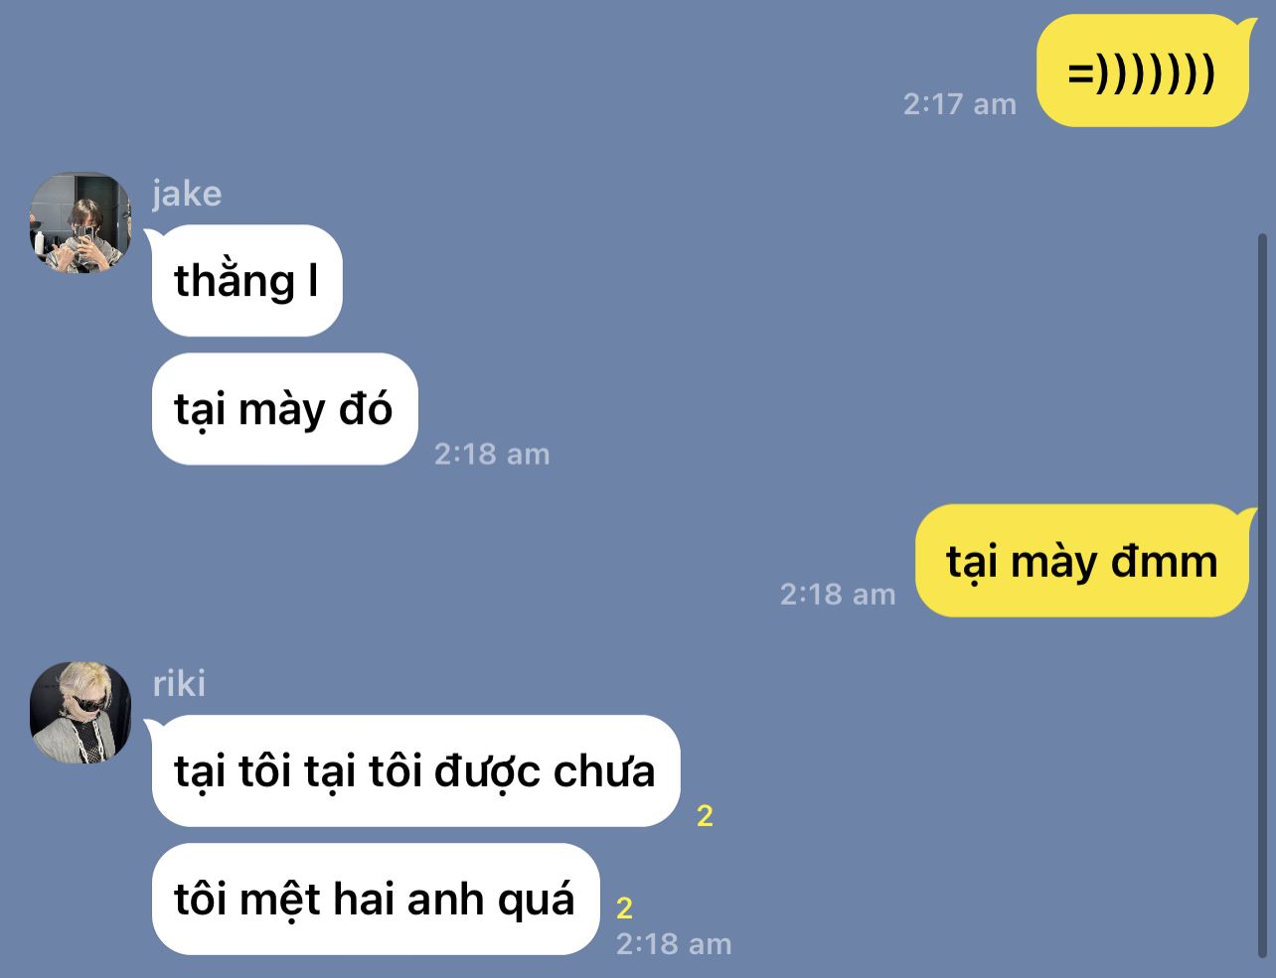The height and width of the screenshot is (978, 1276).
Task: Click the timestamp below riki's last message
Action: point(674,943)
